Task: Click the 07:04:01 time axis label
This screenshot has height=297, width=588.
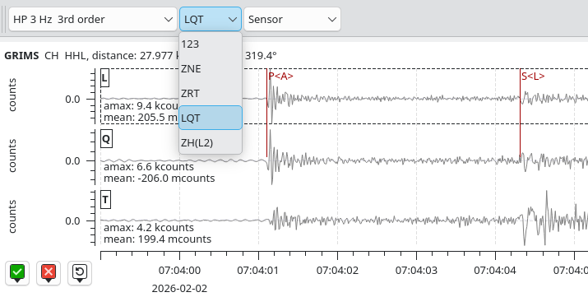Action: (258, 270)
